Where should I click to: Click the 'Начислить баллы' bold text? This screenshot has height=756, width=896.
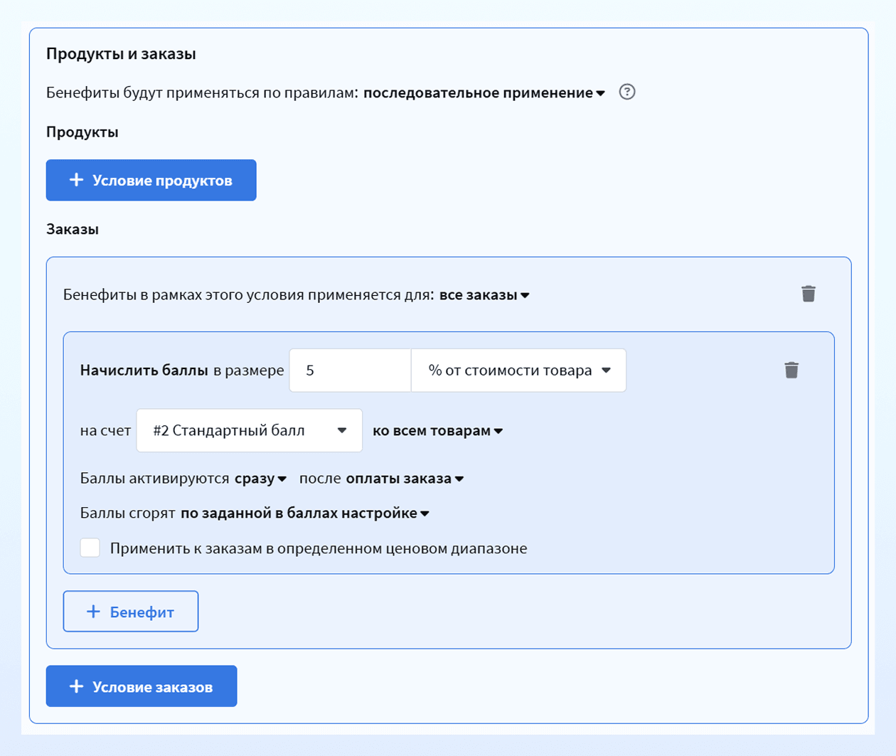pos(144,370)
